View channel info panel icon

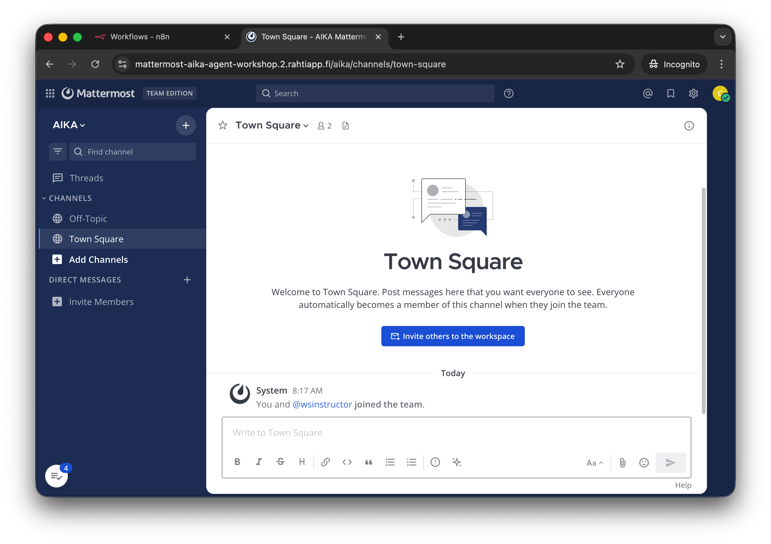(x=689, y=126)
